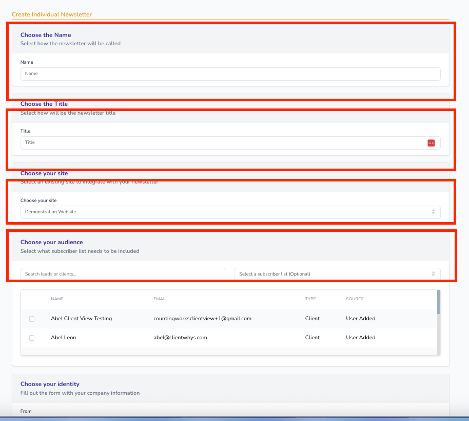This screenshot has width=469, height=421.
Task: Check the box for Abel Client View Testing
Action: 32,319
